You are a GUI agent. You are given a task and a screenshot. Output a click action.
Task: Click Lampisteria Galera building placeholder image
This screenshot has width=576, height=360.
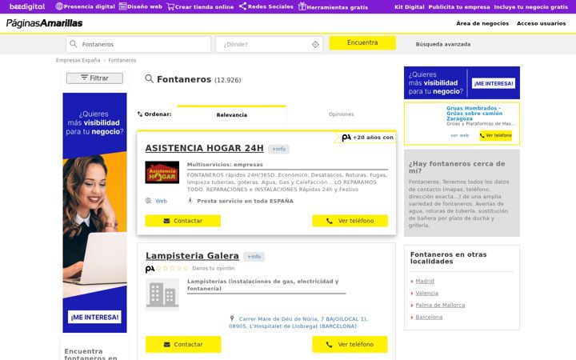click(x=162, y=294)
